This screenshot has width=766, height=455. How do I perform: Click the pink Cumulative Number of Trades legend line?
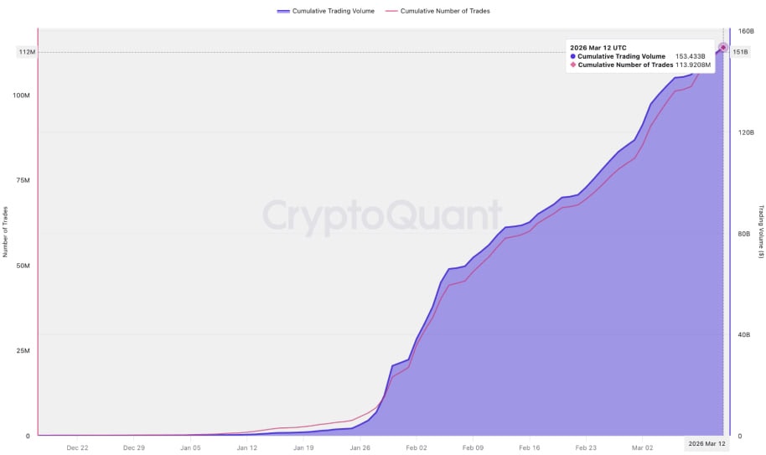point(391,11)
